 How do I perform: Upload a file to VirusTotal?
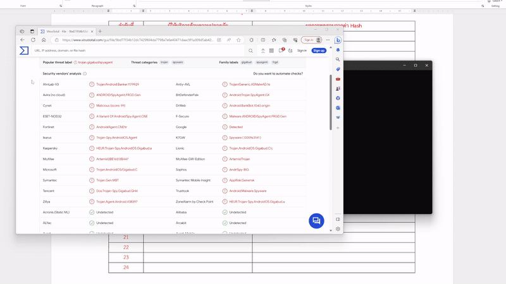coord(263,50)
